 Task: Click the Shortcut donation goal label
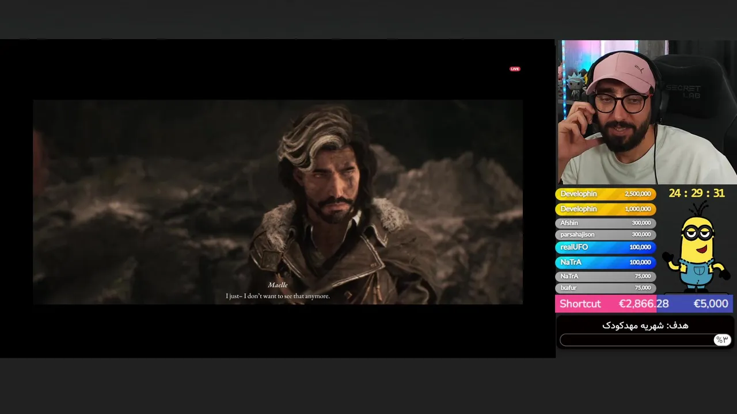580,304
